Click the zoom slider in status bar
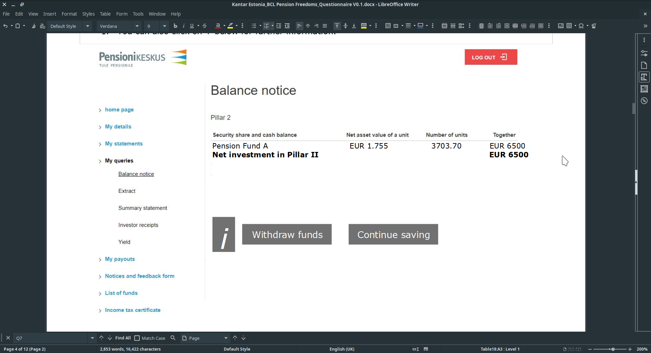This screenshot has width=651, height=353. click(610, 349)
